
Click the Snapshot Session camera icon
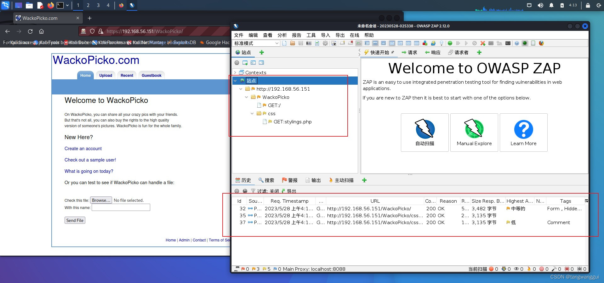(309, 43)
